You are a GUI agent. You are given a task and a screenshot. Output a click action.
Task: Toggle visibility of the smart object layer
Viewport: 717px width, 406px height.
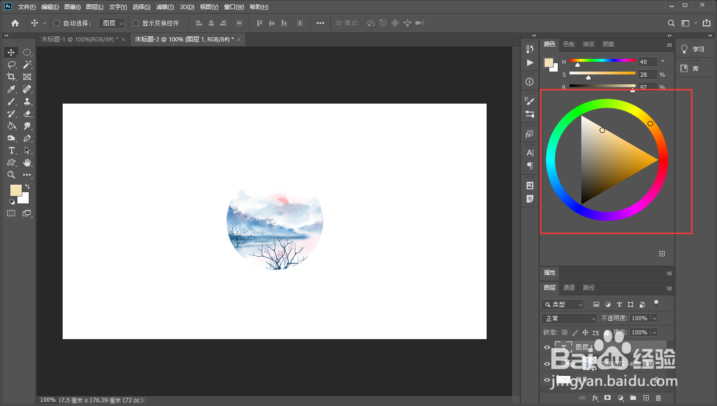(547, 364)
